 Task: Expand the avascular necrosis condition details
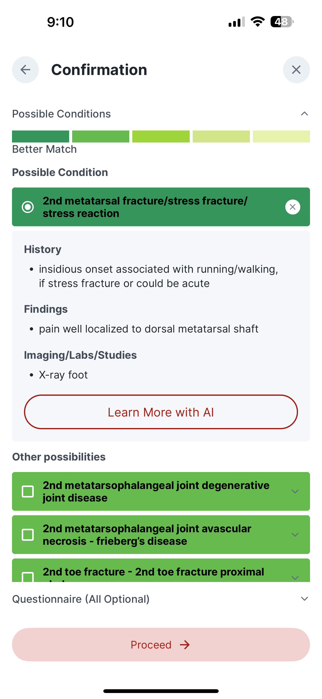click(x=295, y=534)
